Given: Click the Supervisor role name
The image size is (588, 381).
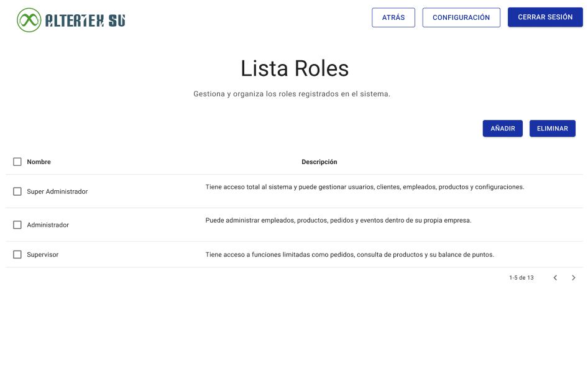Looking at the screenshot, I should [42, 254].
